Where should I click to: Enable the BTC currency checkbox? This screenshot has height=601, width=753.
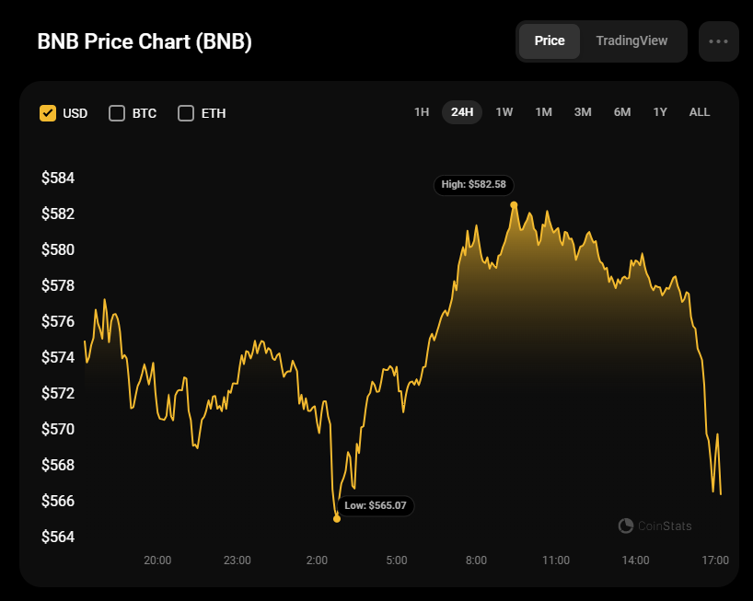coord(117,113)
